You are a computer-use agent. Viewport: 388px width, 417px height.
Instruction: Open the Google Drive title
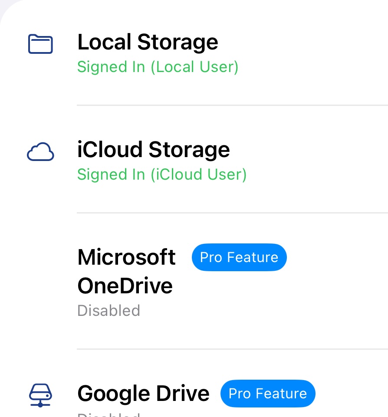coord(143,394)
